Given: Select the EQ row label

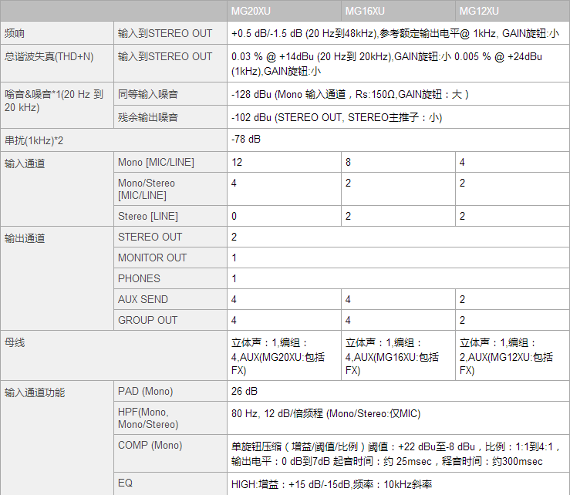Looking at the screenshot, I should coord(125,483).
